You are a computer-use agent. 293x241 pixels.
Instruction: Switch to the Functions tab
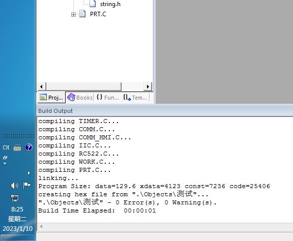point(108,98)
